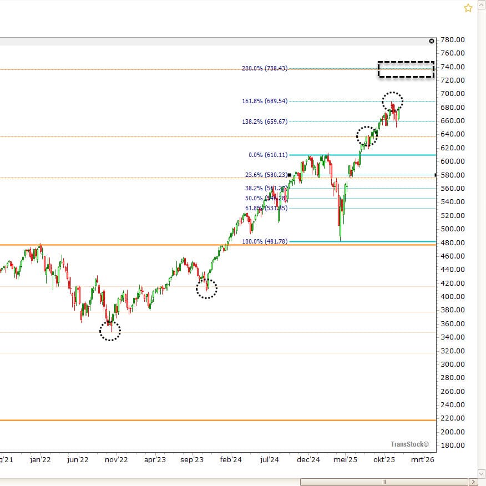The width and height of the screenshot is (486, 486).
Task: Click the TransStock watermark logo
Action: point(409,444)
